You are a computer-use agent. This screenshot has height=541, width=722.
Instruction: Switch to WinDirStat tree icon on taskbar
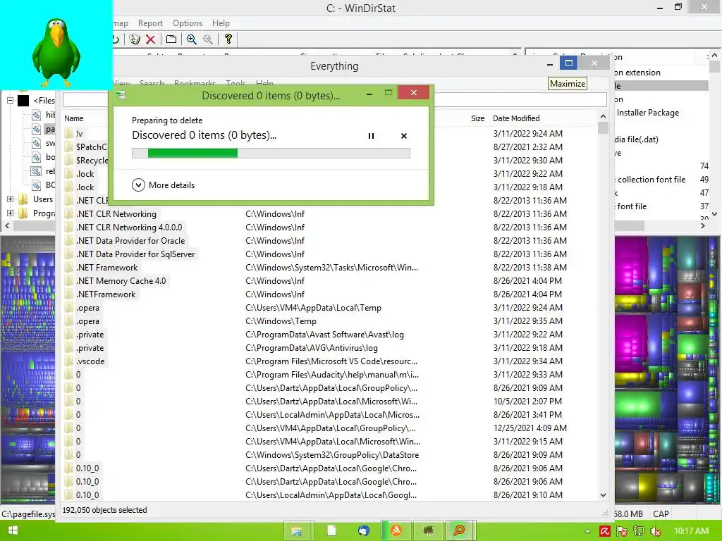[428, 531]
